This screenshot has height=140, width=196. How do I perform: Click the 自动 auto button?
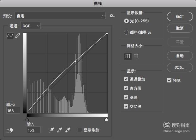click(x=180, y=56)
